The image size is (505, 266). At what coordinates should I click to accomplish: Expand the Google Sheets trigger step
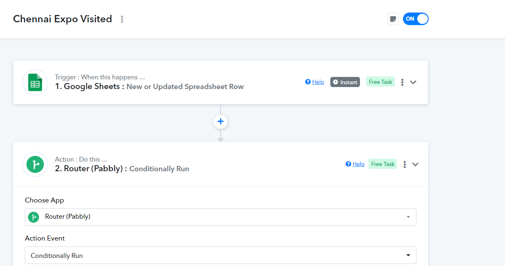pos(413,82)
